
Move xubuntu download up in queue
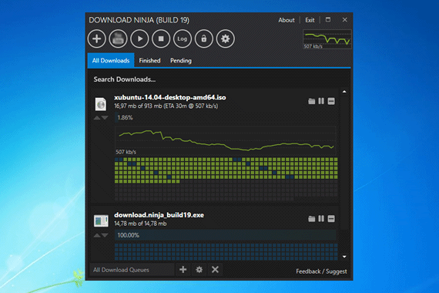[97, 118]
